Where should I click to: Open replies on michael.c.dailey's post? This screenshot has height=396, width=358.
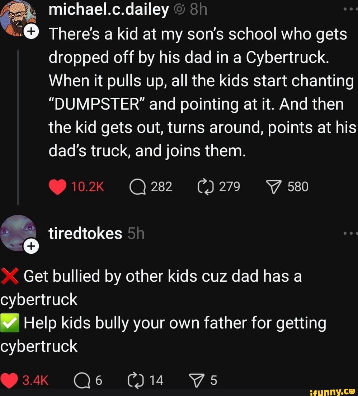tap(137, 187)
